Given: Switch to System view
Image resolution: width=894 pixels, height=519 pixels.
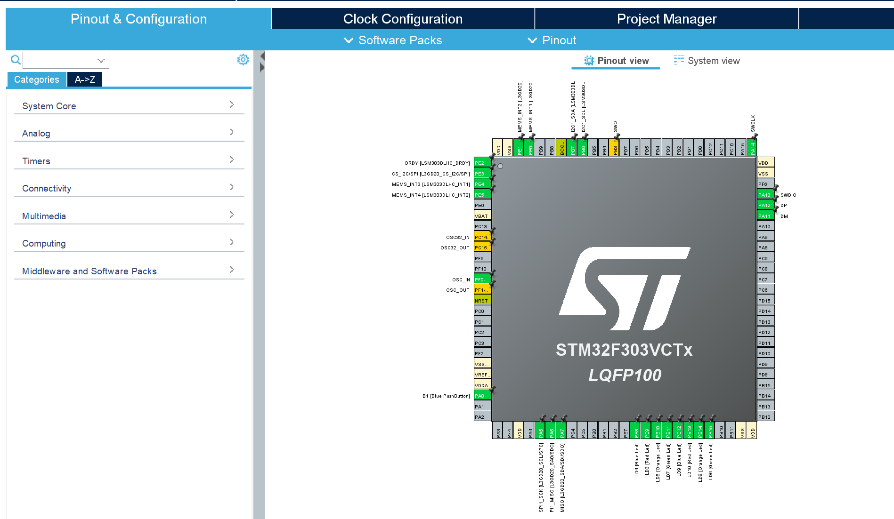Looking at the screenshot, I should (x=707, y=61).
